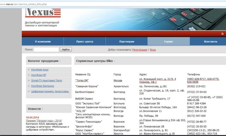226x136 pixels.
Task: Click address ул. Плехановская 28
Action: (152, 126)
